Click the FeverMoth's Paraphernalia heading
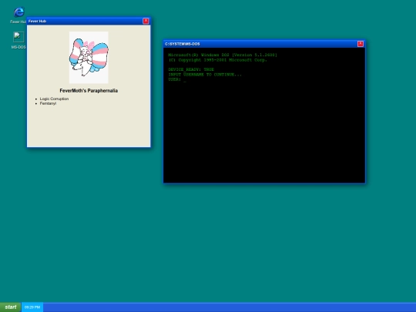Image resolution: width=416 pixels, height=312 pixels. [89, 91]
